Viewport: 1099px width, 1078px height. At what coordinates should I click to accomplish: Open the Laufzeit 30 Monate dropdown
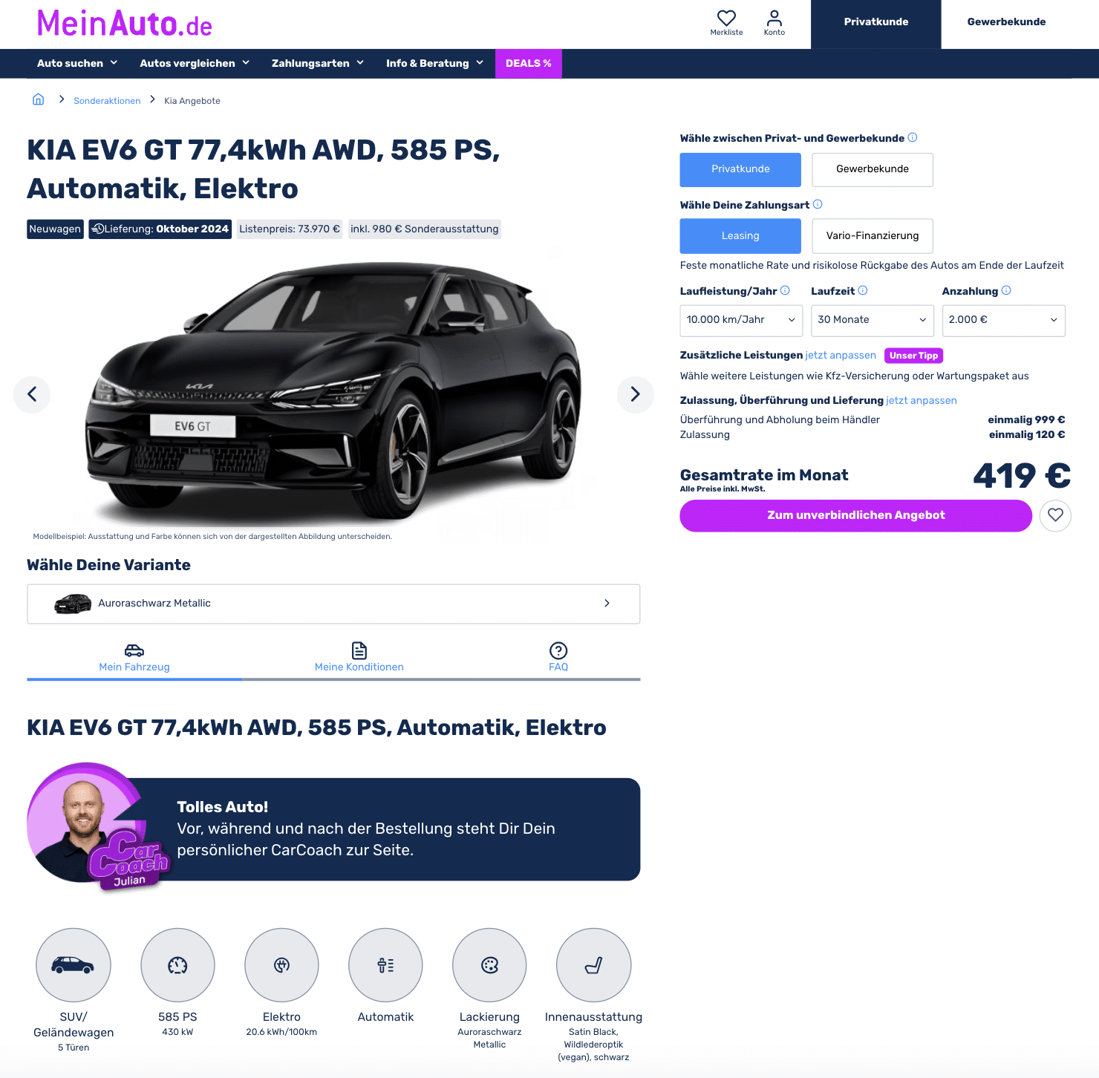pyautogui.click(x=873, y=320)
